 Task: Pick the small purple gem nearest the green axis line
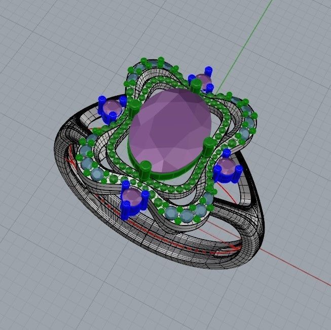[204, 81]
